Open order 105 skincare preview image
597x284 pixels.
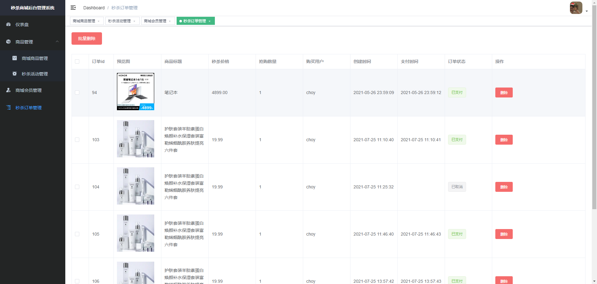coord(136,233)
